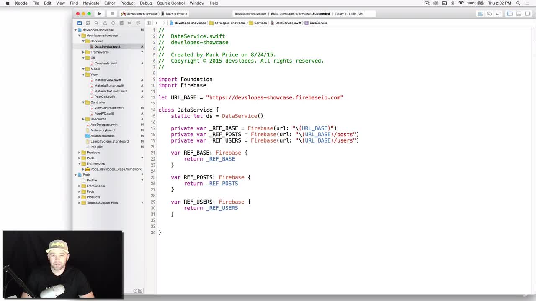The height and width of the screenshot is (301, 536).
Task: Open the Editor menu
Action: tap(110, 3)
